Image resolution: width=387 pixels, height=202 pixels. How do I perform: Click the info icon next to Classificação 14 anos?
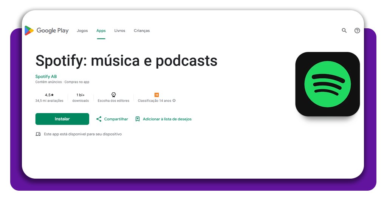(174, 101)
